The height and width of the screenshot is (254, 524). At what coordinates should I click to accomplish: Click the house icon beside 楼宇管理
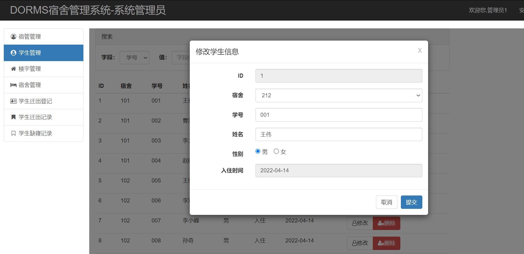click(13, 69)
